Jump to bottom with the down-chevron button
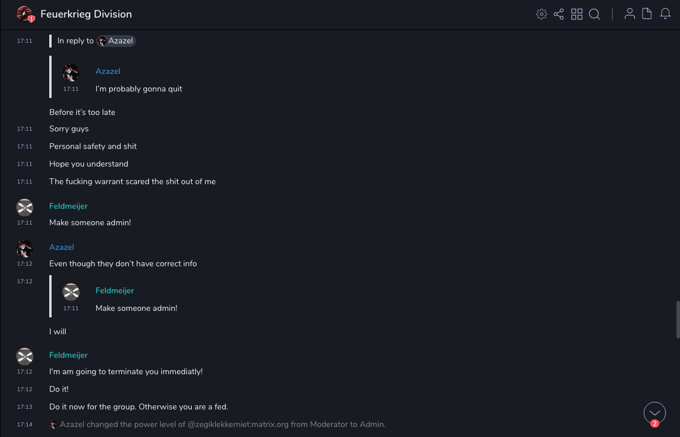Viewport: 680px width, 437px height. [x=654, y=413]
